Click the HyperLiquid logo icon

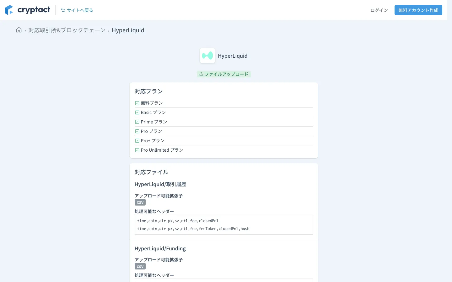point(207,55)
